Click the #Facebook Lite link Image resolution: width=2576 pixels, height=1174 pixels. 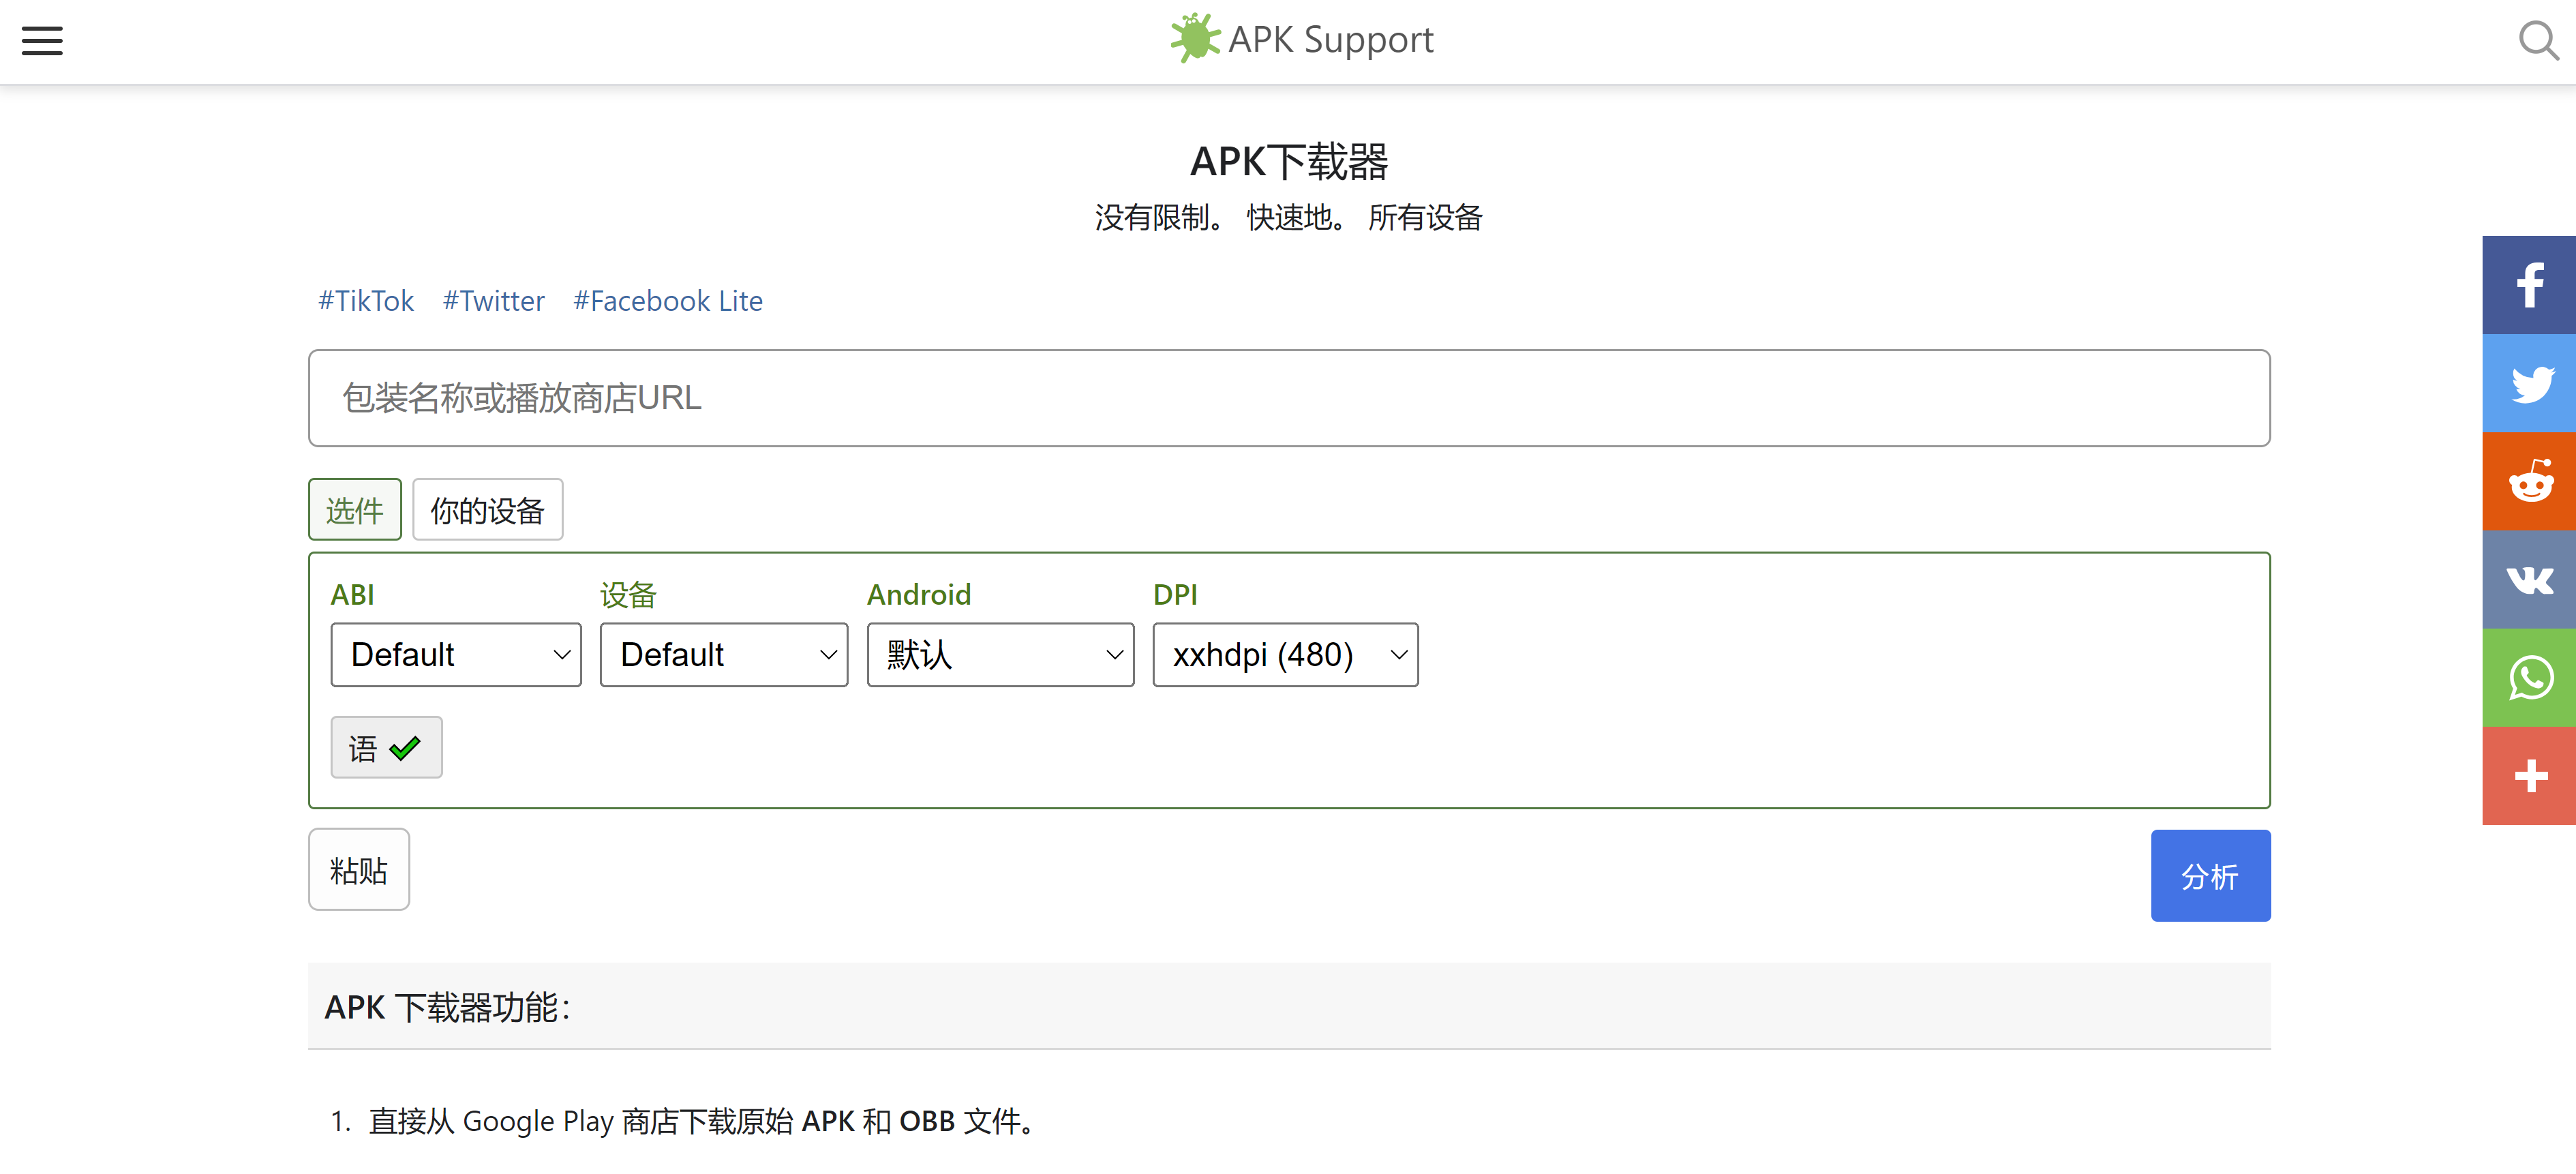point(667,301)
